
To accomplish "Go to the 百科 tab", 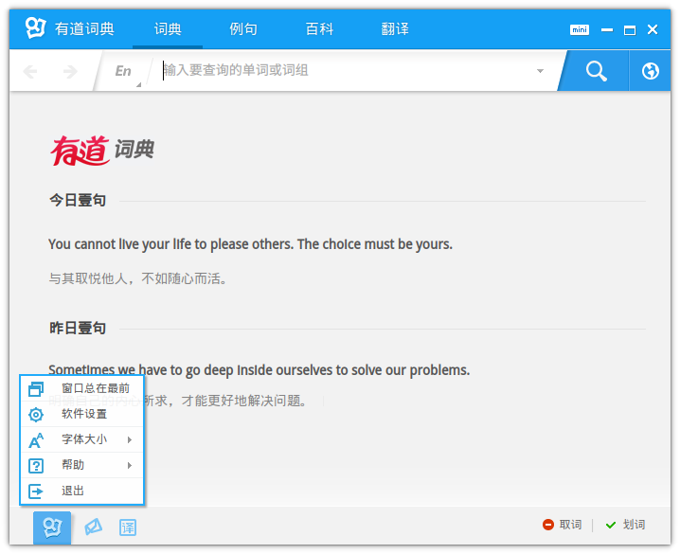I will point(319,29).
